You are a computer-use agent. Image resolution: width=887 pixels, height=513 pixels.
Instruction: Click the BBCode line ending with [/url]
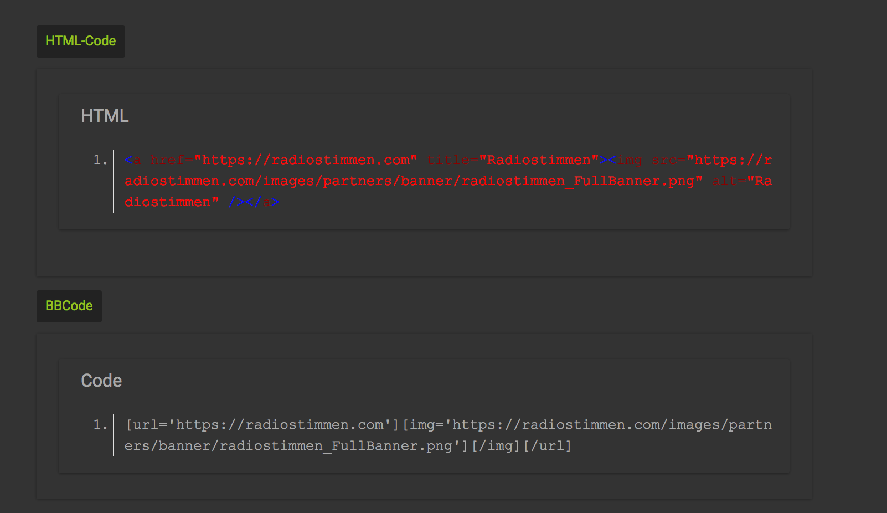(348, 446)
